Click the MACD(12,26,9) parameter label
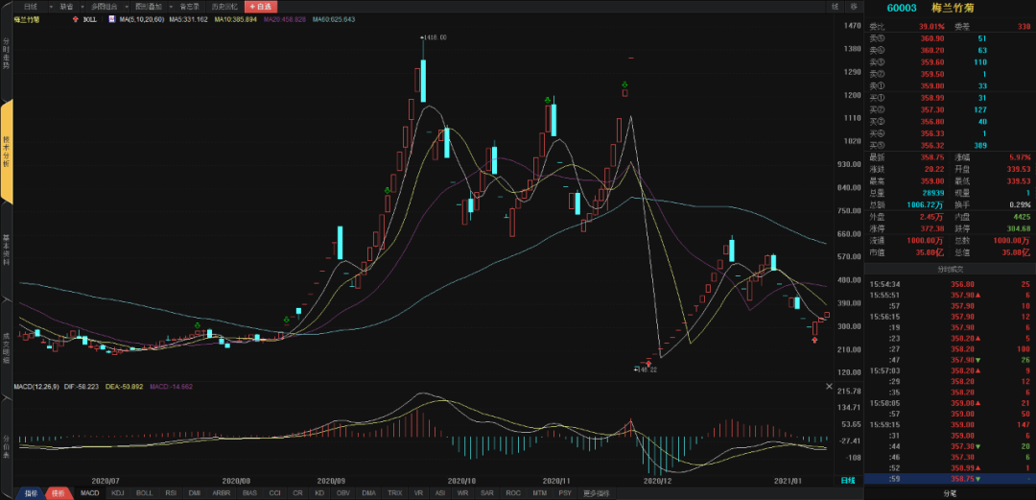 37,386
